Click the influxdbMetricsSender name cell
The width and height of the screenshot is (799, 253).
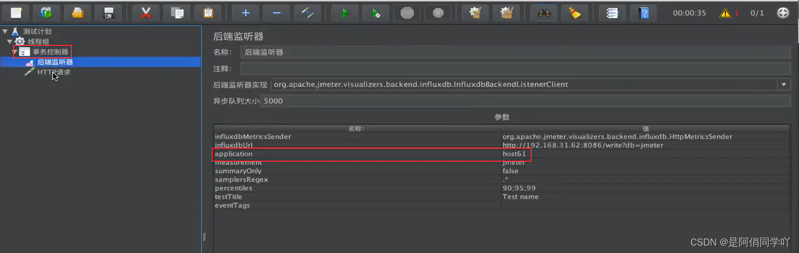coord(358,137)
